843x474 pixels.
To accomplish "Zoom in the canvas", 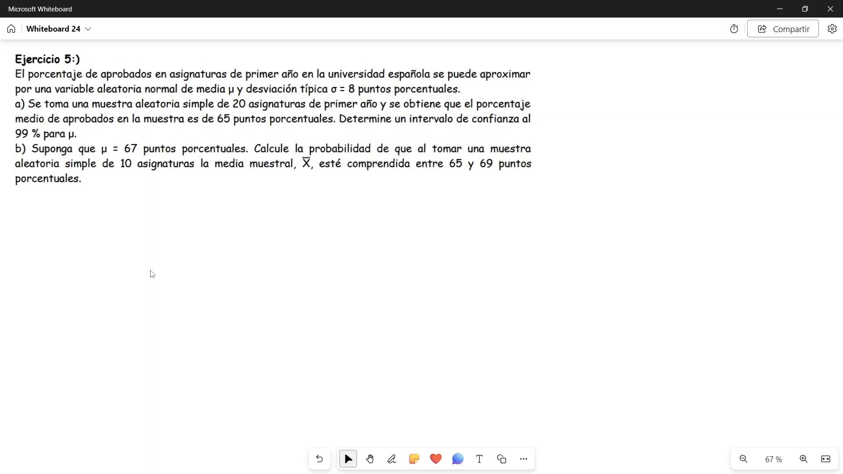I will tap(803, 459).
